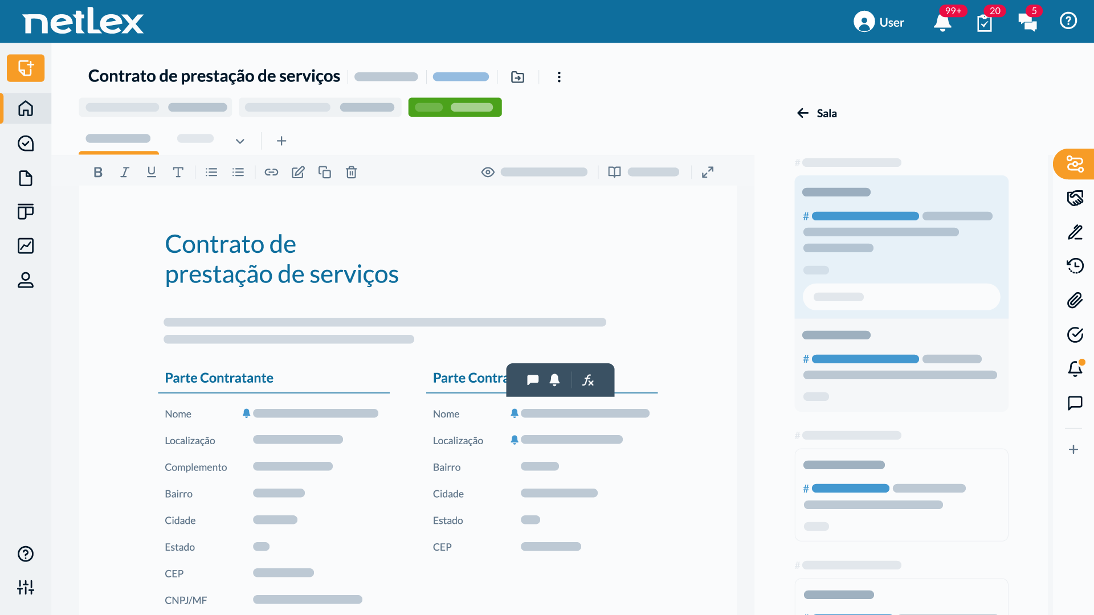The image size is (1094, 615).
Task: Toggle bold formatting
Action: (x=98, y=173)
